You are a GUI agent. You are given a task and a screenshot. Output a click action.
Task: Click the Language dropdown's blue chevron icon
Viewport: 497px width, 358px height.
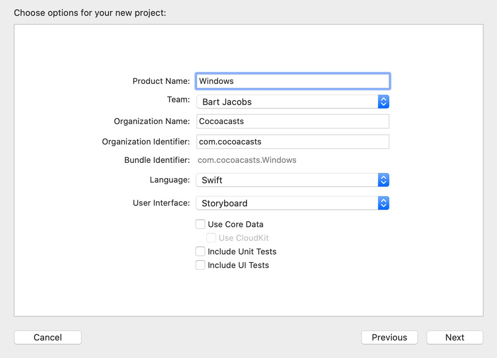tap(383, 179)
